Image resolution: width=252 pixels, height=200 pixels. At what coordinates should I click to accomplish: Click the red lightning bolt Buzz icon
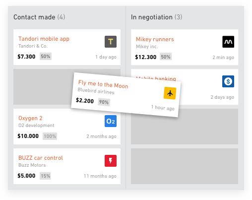pyautogui.click(x=111, y=161)
